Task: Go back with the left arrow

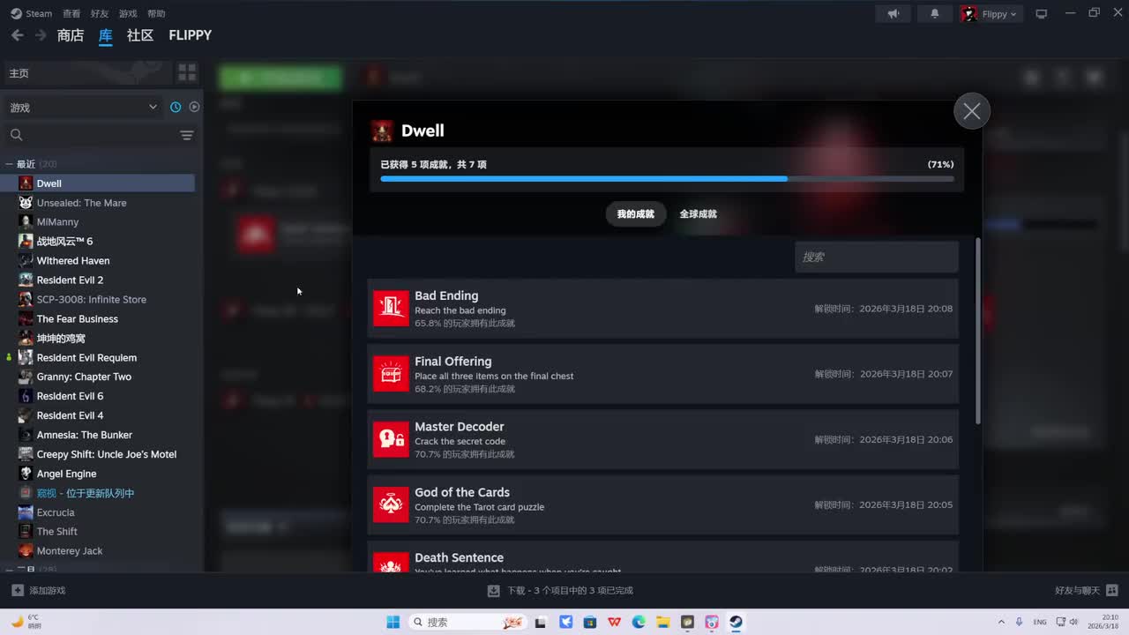Action: point(17,35)
